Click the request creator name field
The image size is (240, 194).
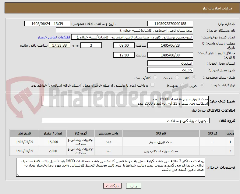(x=132, y=37)
